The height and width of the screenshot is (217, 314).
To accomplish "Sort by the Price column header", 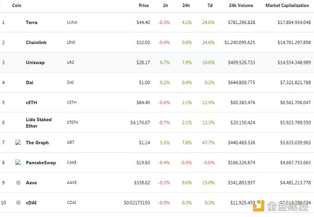I will click(143, 5).
